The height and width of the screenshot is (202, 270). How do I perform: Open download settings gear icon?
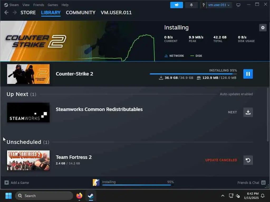(x=263, y=28)
